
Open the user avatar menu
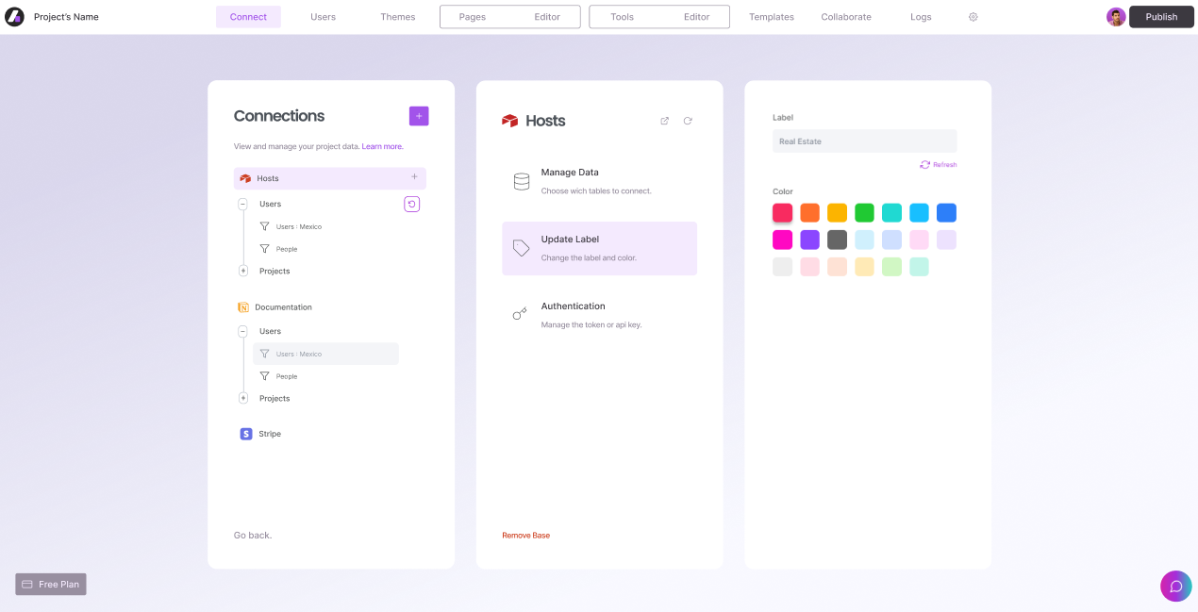tap(1116, 17)
